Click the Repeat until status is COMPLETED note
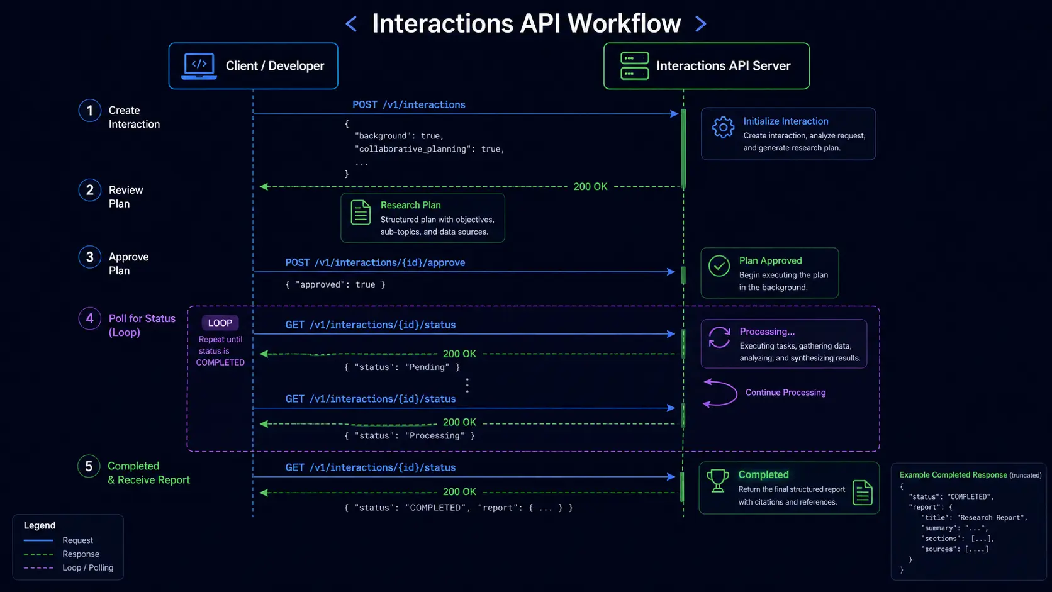Image resolution: width=1052 pixels, height=592 pixels. pos(220,351)
